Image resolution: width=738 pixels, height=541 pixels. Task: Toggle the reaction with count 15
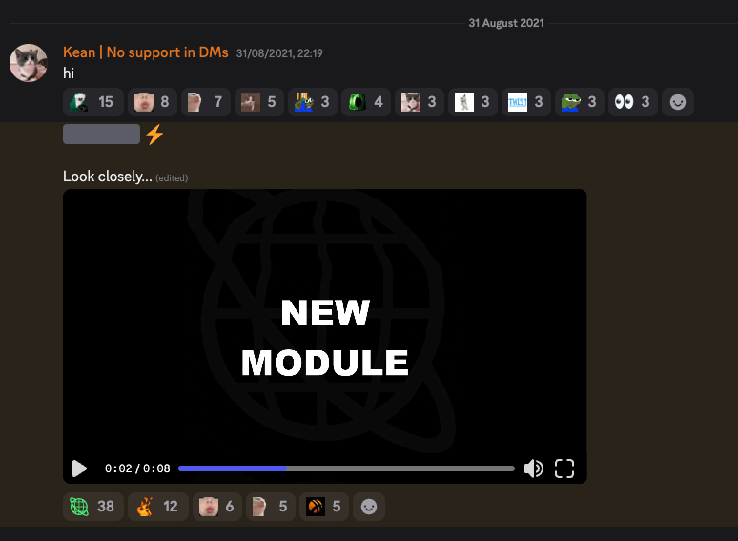(93, 102)
